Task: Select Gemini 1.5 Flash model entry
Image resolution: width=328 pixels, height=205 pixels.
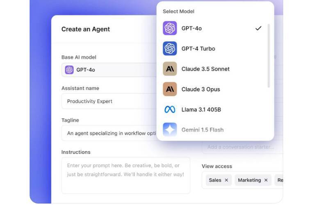Action: 203,130
